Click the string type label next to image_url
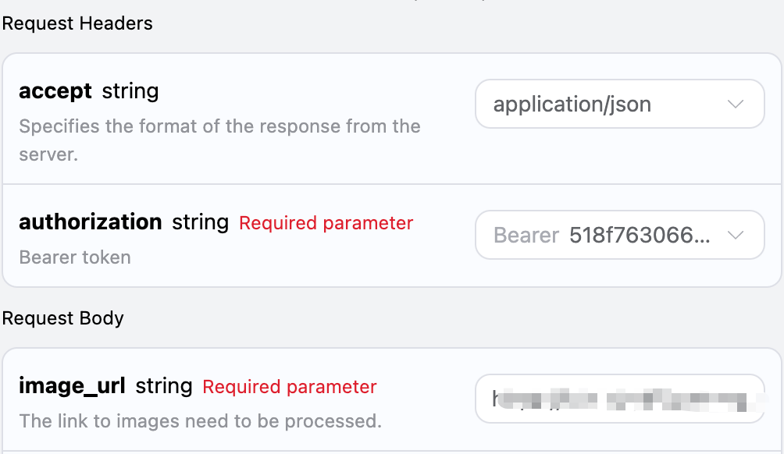The image size is (784, 454). 164,386
